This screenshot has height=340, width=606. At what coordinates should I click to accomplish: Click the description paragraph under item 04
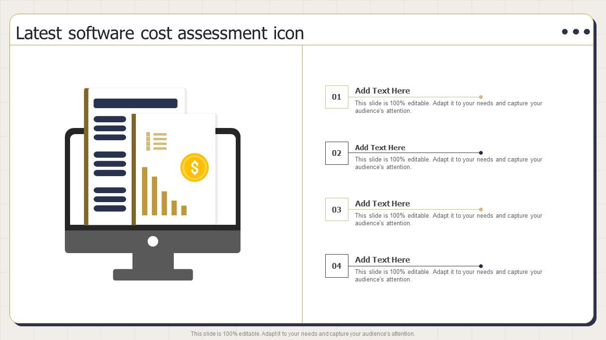[x=449, y=276]
